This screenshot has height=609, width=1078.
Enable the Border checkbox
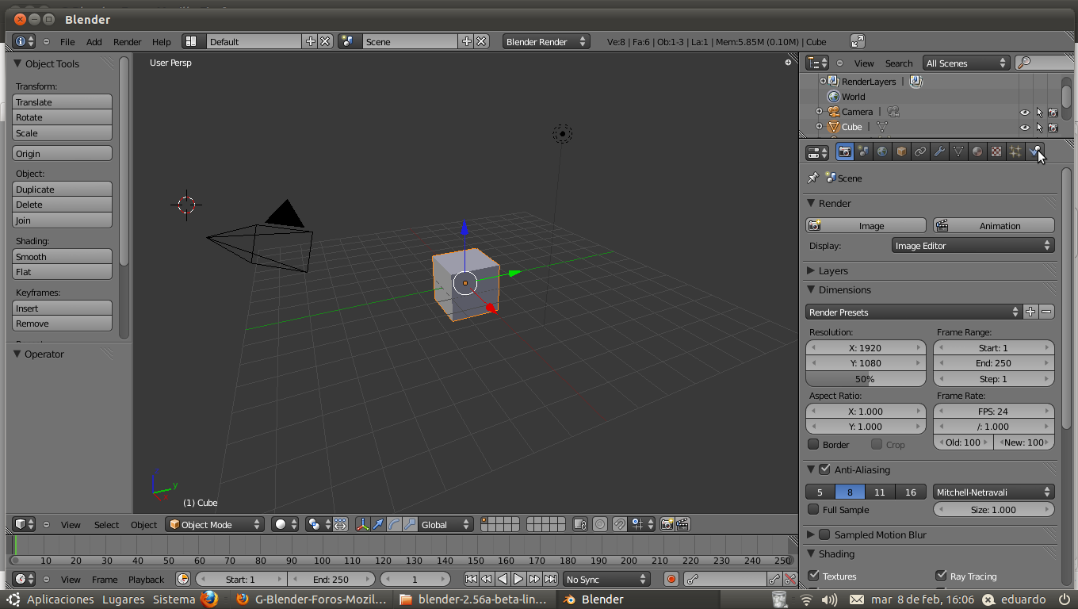[x=813, y=445]
